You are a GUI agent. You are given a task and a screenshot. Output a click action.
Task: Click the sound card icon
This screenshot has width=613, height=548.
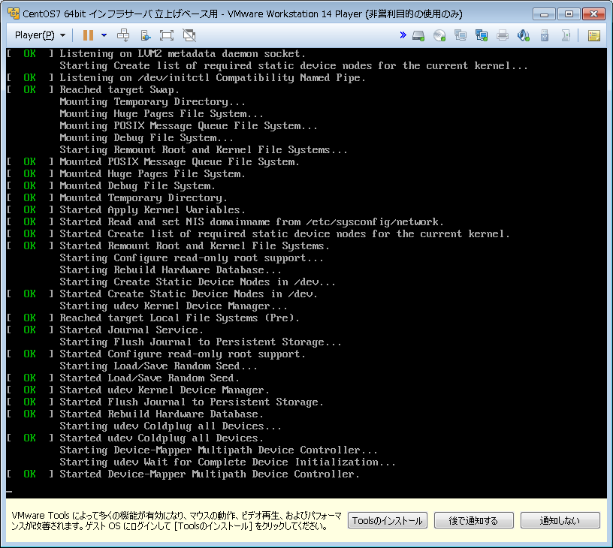[524, 35]
